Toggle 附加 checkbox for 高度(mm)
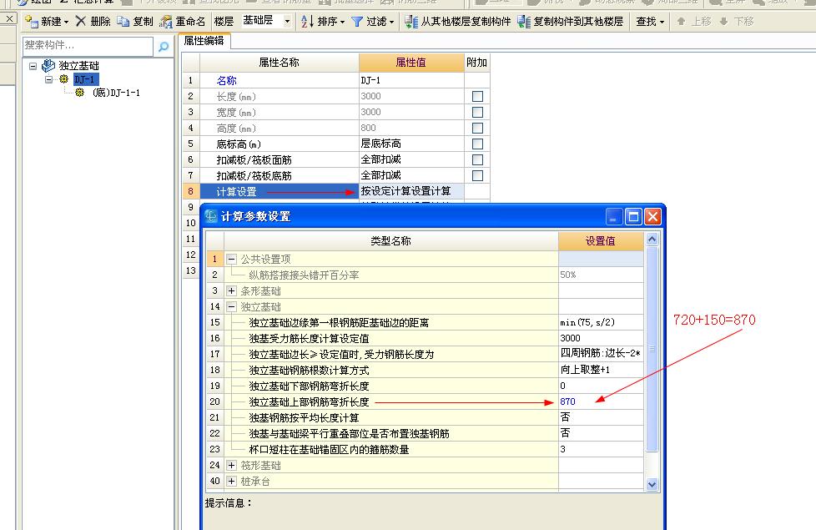This screenshot has height=530, width=816. pos(477,128)
